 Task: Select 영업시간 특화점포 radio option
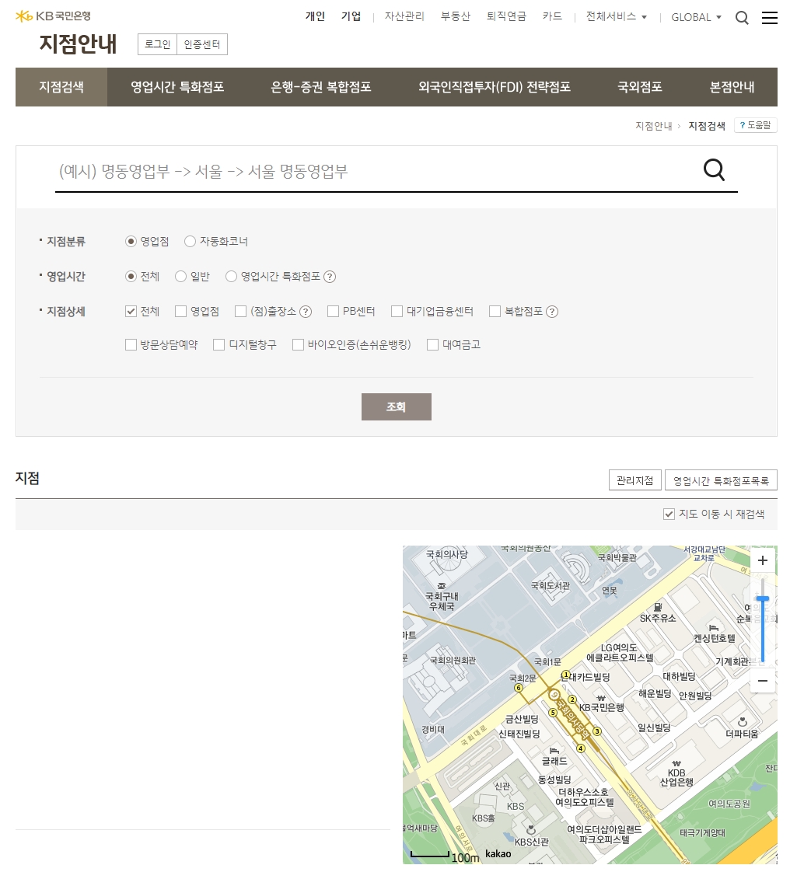(231, 277)
